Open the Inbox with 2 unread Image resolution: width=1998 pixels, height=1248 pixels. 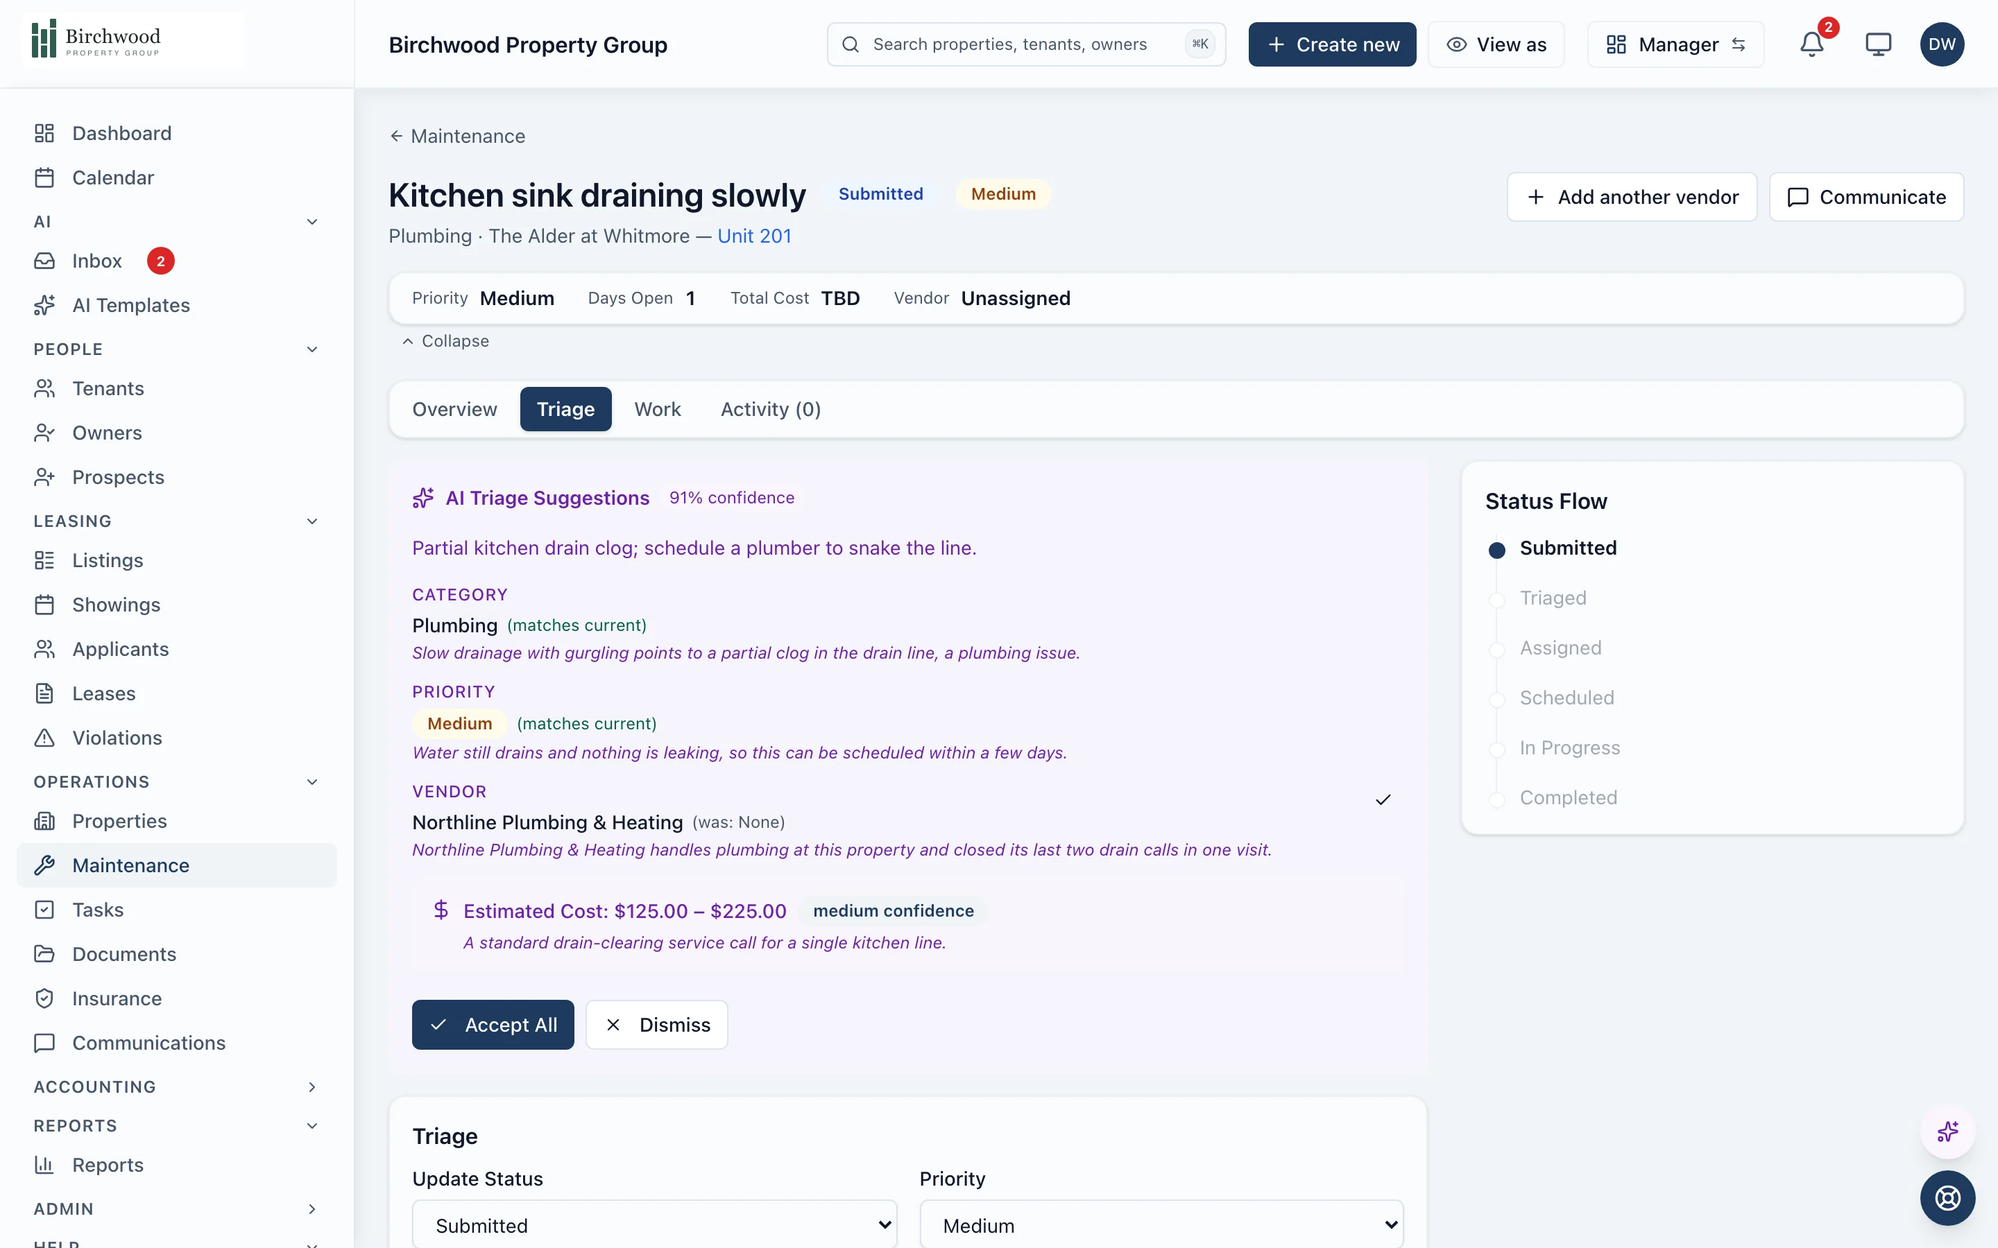point(177,261)
